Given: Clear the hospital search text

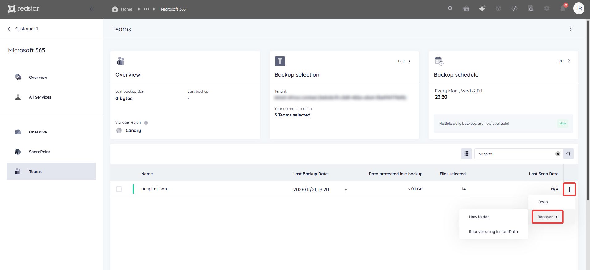Looking at the screenshot, I should (x=558, y=154).
